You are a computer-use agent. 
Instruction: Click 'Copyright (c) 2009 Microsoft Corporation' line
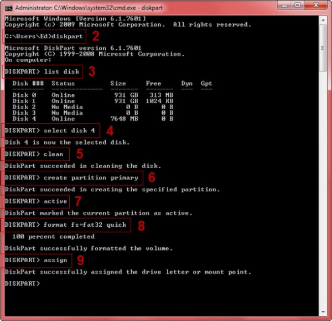click(x=128, y=24)
